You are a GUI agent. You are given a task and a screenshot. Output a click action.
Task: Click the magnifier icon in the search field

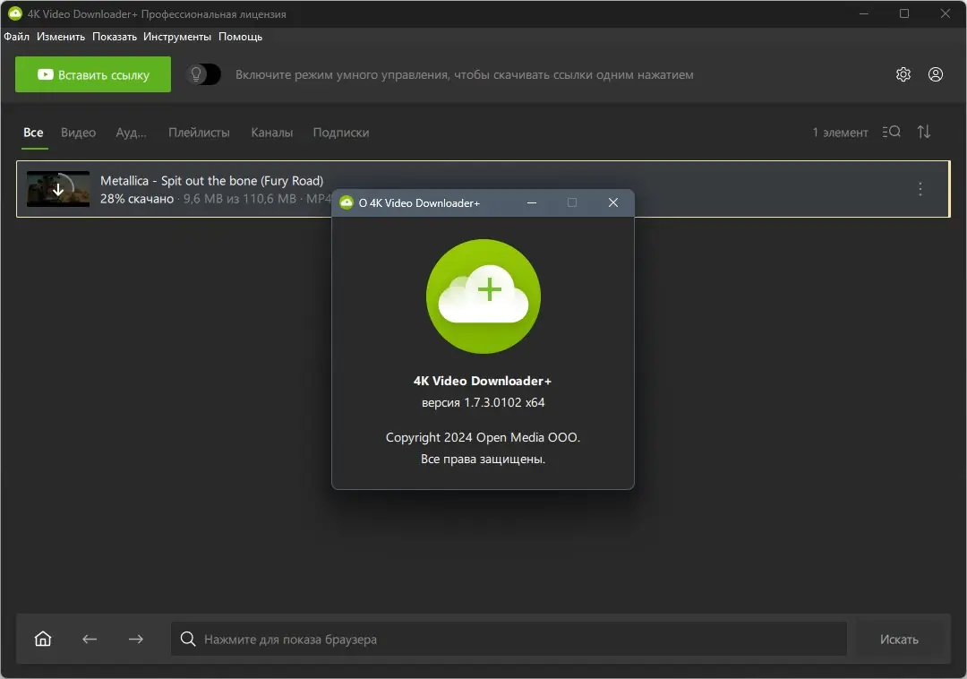click(187, 639)
